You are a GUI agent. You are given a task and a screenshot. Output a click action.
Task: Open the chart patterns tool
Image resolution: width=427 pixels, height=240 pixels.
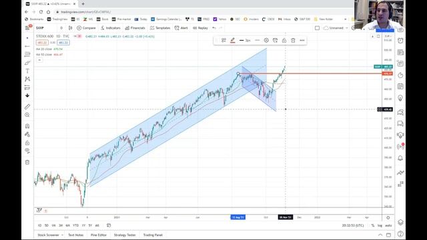[x=27, y=79]
